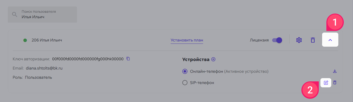Click the authorization key value

88,59
